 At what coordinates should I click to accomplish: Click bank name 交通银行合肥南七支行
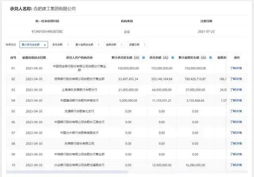point(79,111)
